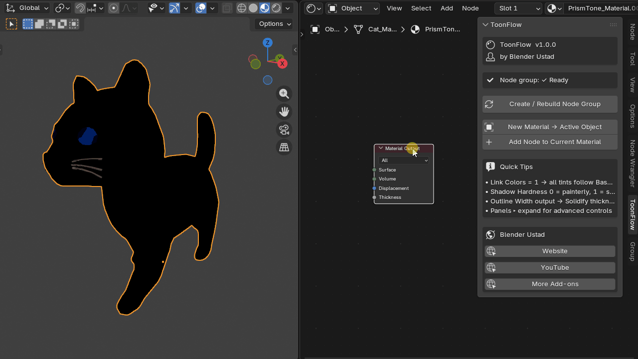
Task: Collapse the Material Output node
Action: 381,148
